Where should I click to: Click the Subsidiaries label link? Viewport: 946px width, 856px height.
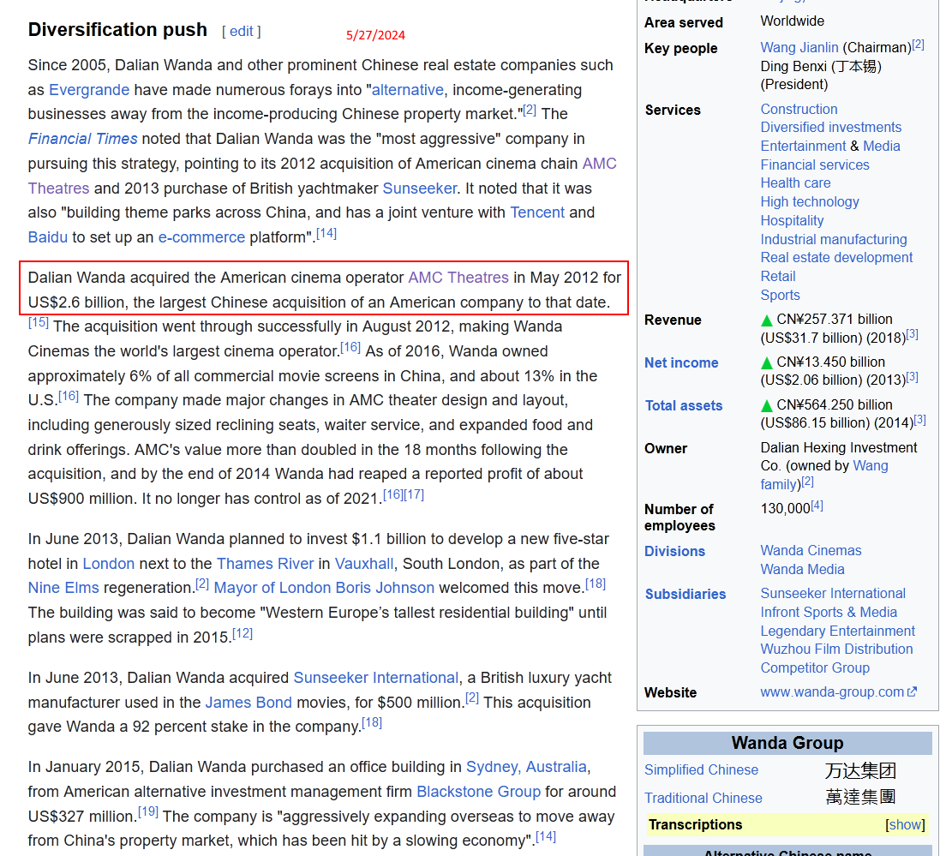(686, 594)
